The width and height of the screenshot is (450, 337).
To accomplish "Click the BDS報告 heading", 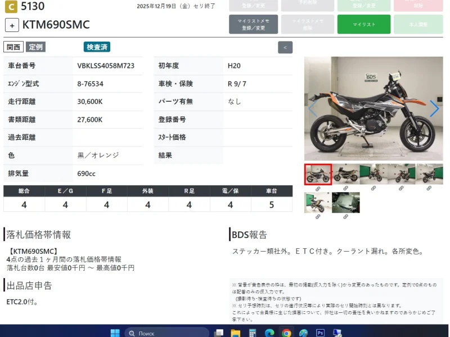I will pos(249,235).
